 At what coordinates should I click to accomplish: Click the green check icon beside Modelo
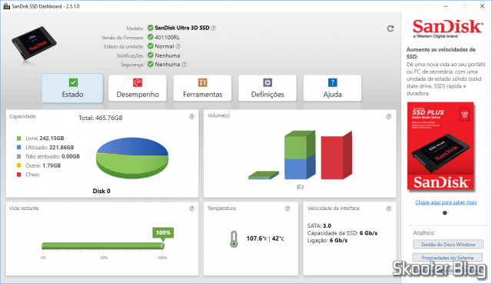[x=151, y=28]
